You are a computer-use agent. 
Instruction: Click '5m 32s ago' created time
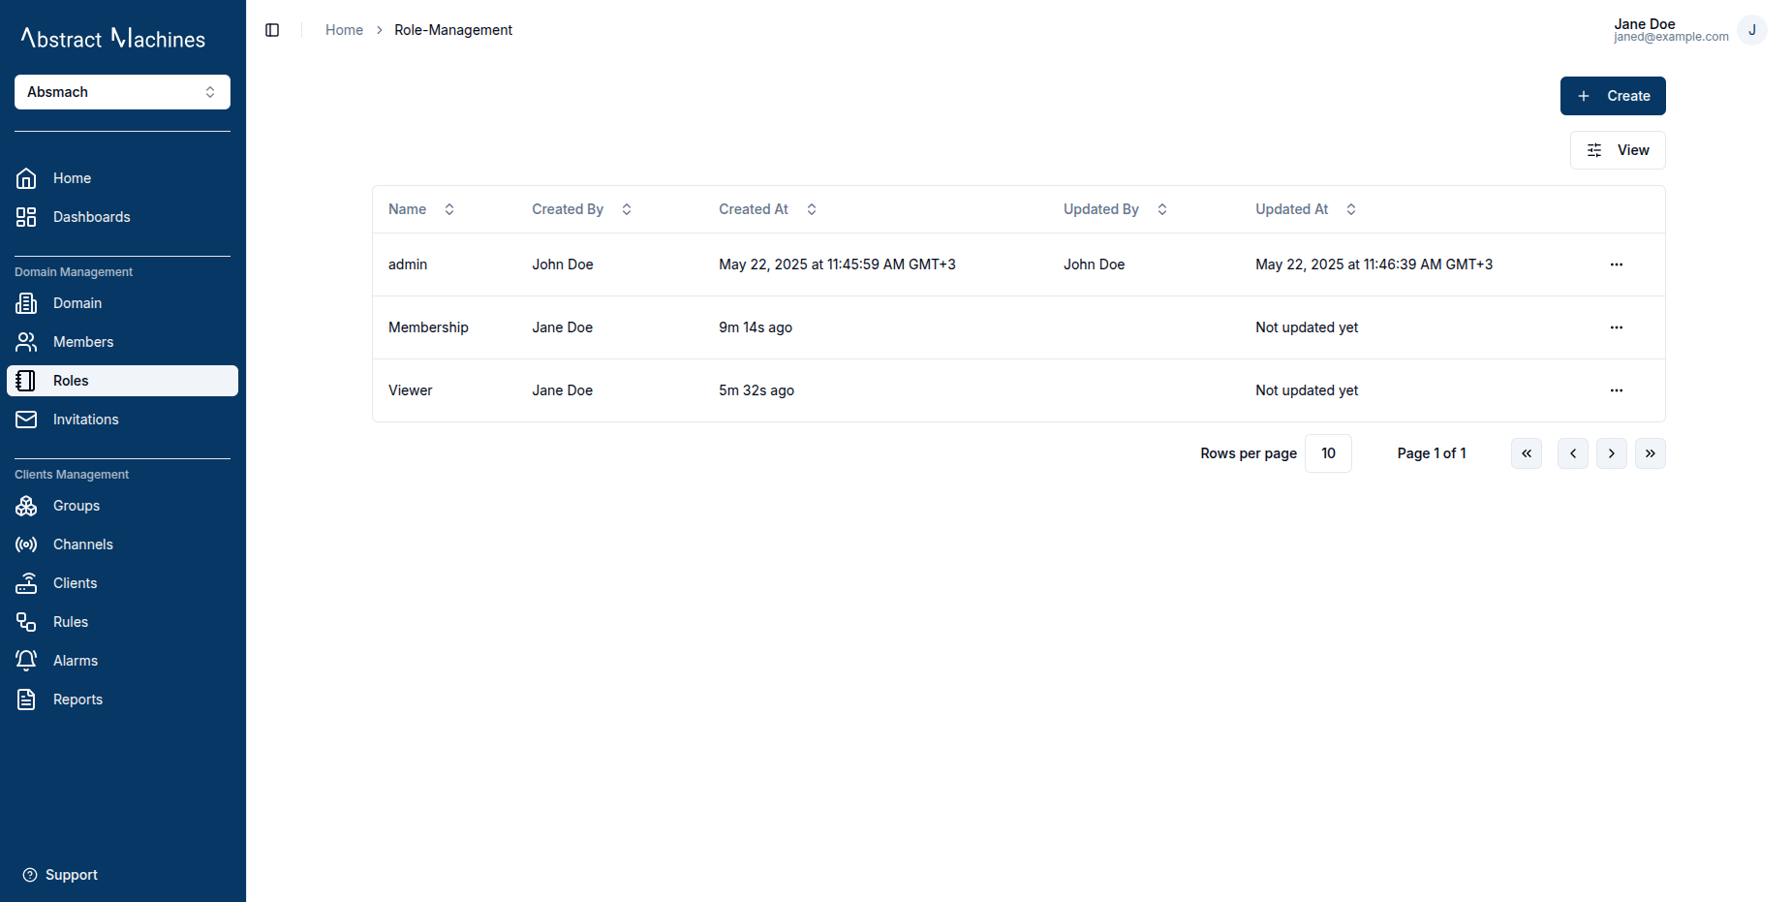[757, 390]
